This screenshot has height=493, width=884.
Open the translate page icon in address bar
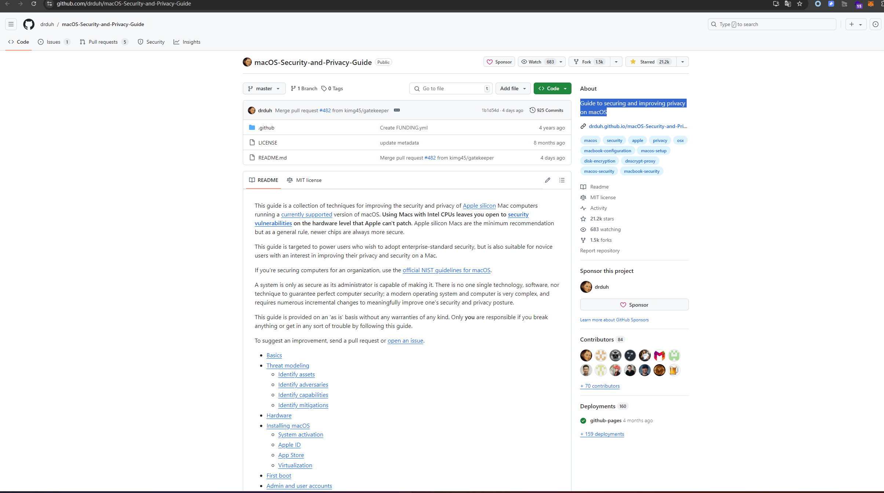tap(788, 4)
